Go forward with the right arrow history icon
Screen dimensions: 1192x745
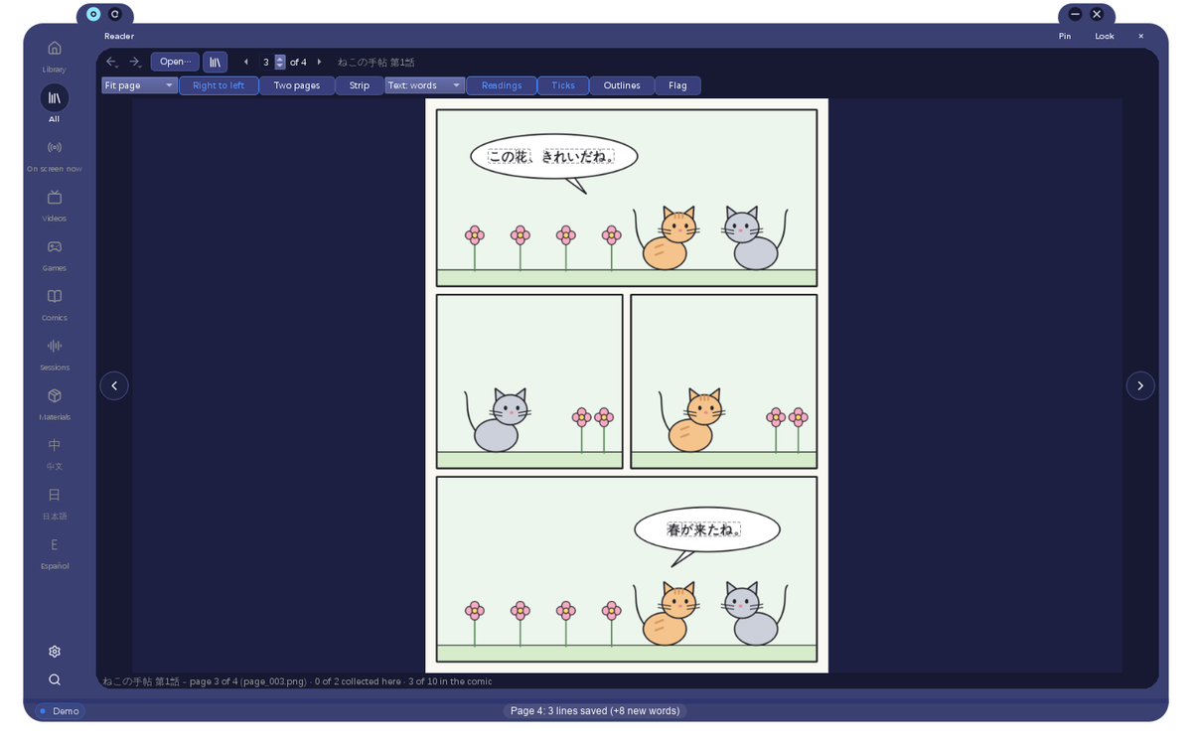pos(135,62)
